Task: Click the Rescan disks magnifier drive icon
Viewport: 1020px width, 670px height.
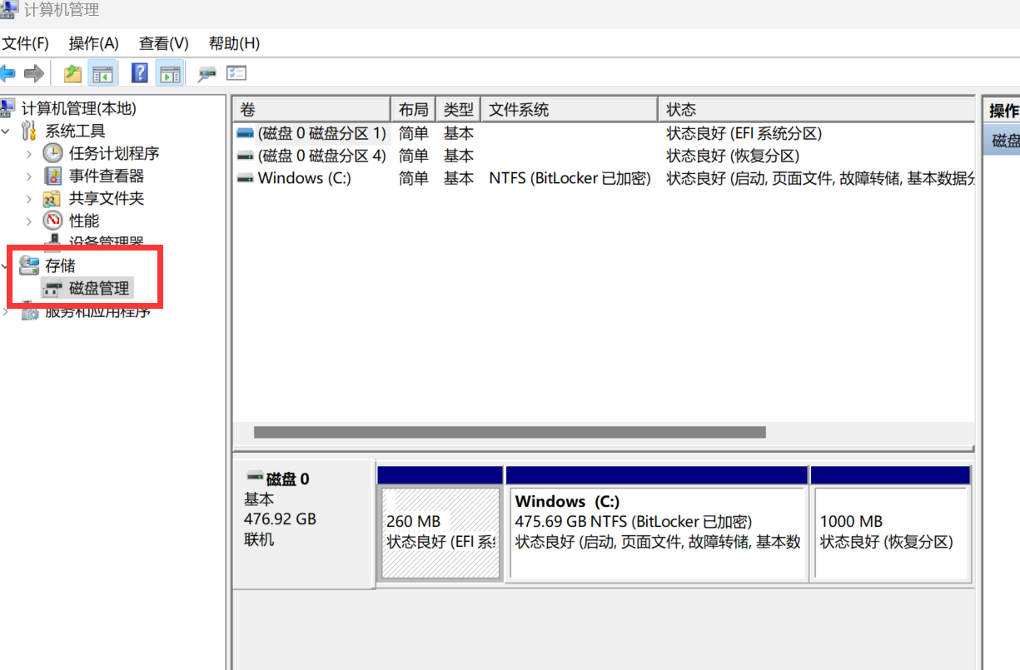Action: point(206,74)
